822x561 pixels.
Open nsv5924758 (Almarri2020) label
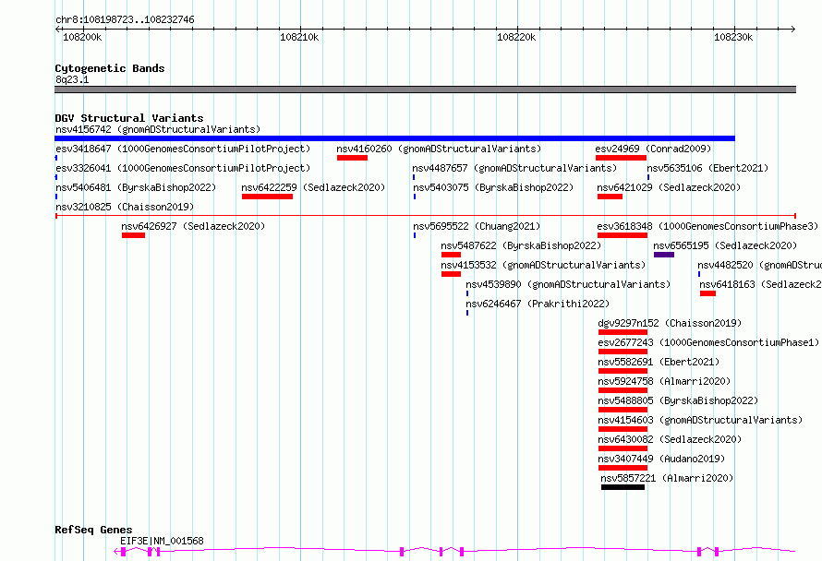(664, 381)
